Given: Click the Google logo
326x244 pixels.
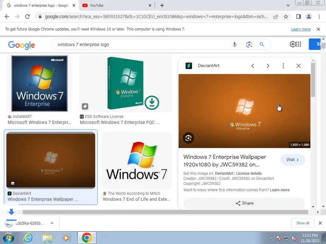Looking at the screenshot, I should [22, 45].
